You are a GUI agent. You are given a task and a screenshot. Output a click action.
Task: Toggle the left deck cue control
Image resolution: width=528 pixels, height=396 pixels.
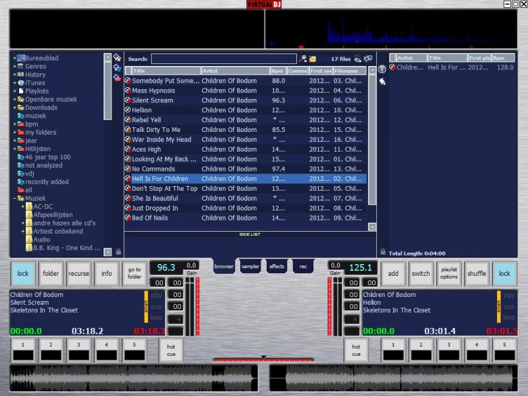(156, 306)
